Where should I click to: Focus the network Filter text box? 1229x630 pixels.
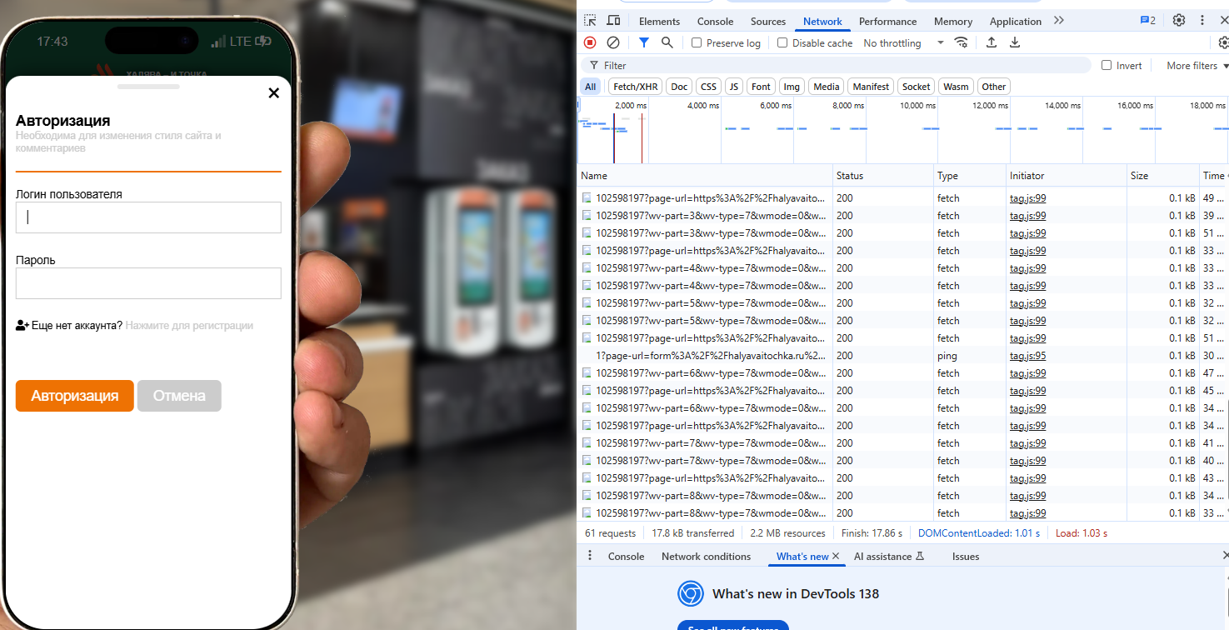click(836, 65)
